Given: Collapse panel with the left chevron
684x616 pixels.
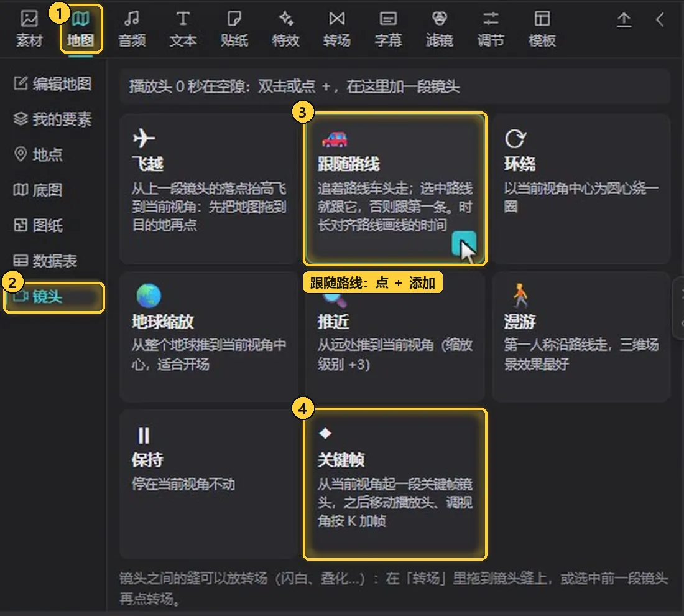Looking at the screenshot, I should [660, 20].
